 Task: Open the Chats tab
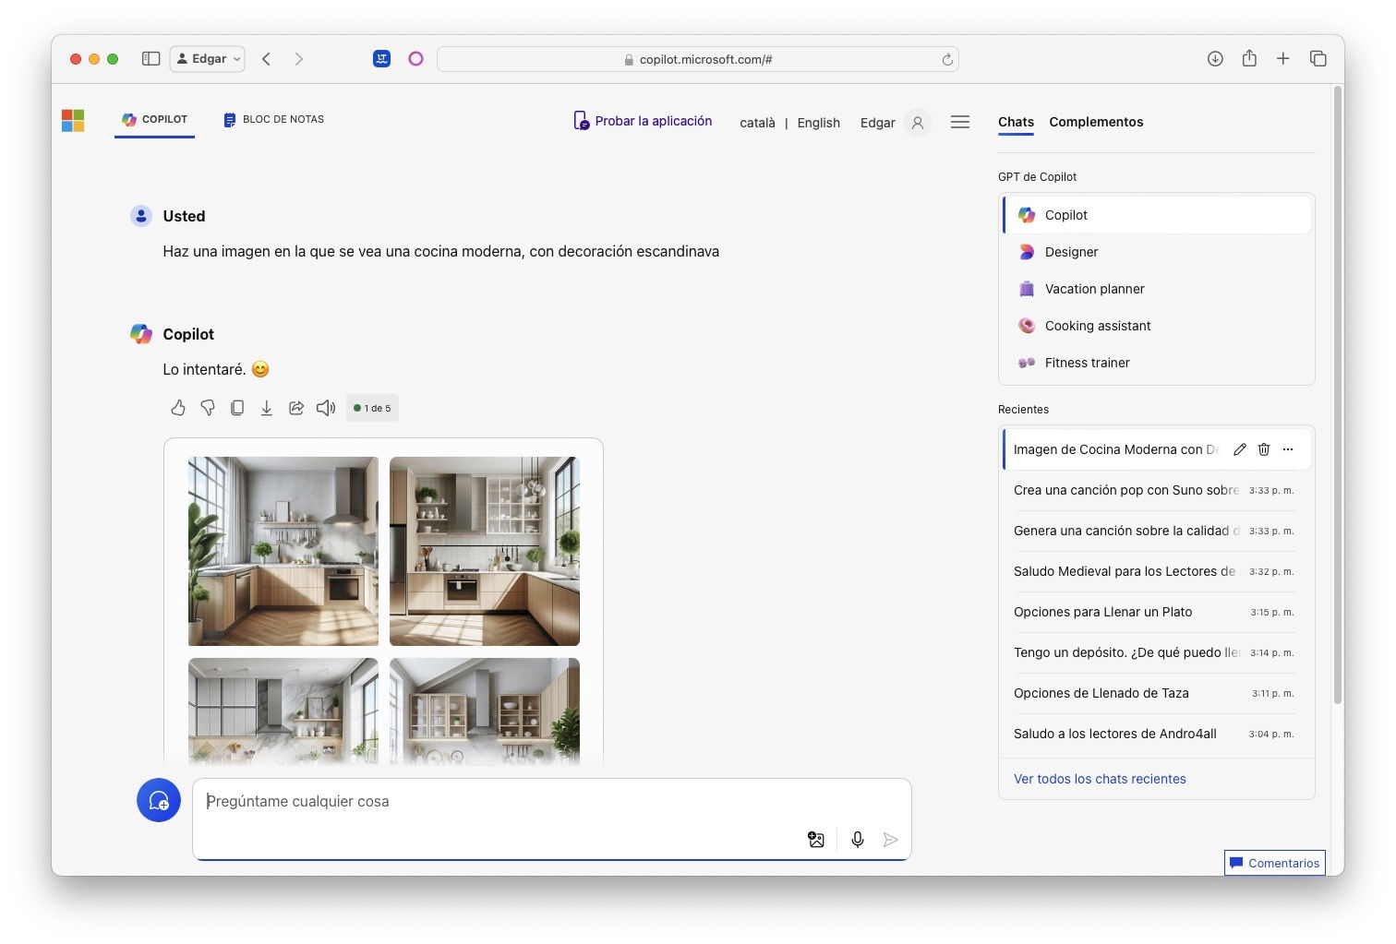coord(1016,122)
